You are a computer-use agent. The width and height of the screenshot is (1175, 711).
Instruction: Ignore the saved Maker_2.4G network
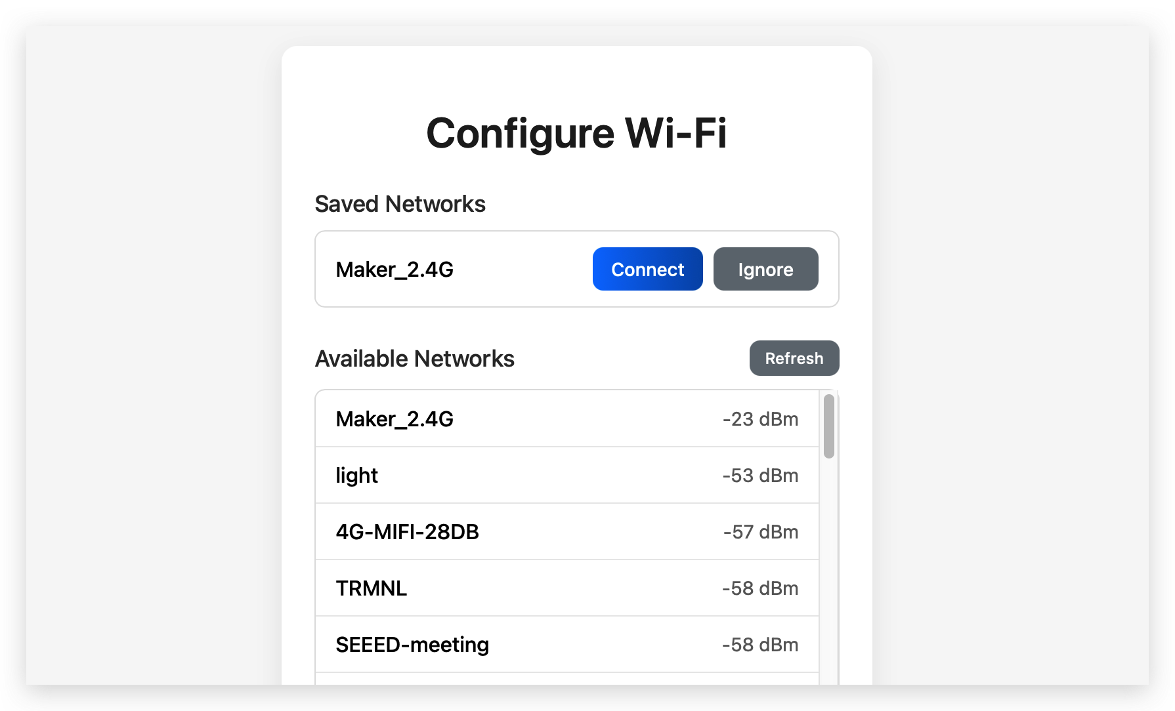(x=765, y=269)
